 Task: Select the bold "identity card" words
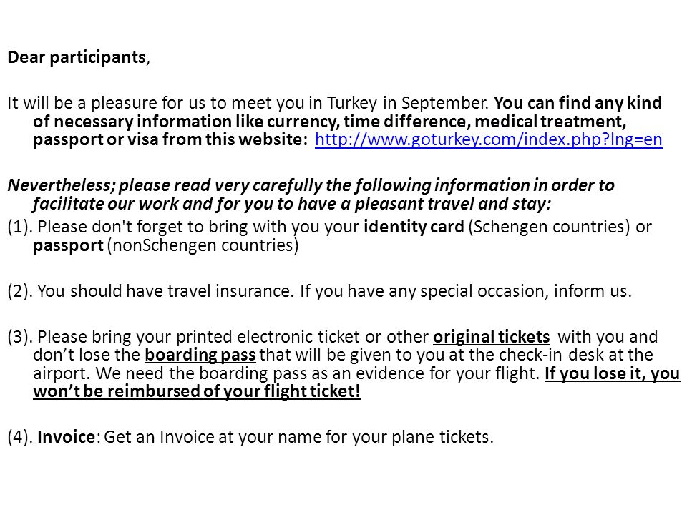pyautogui.click(x=414, y=227)
